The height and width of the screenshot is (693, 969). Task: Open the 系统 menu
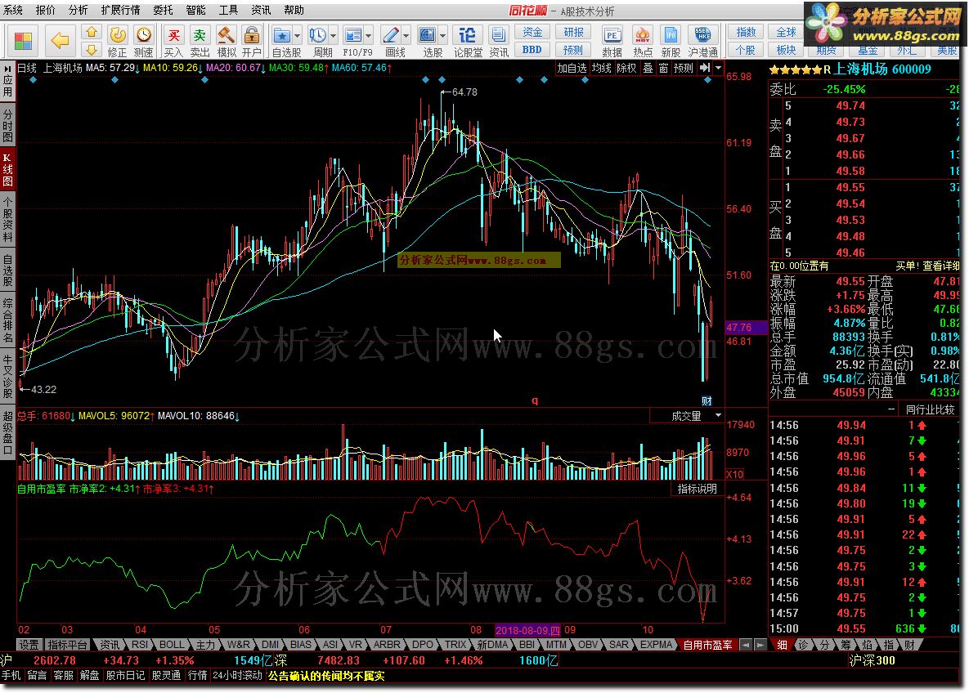tap(13, 10)
